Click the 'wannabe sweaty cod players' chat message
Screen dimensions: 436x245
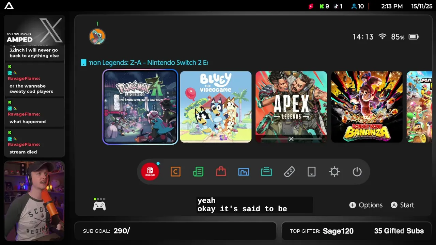31,89
